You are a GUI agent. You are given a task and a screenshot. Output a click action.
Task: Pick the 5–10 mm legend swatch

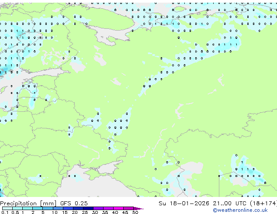pos(48,208)
